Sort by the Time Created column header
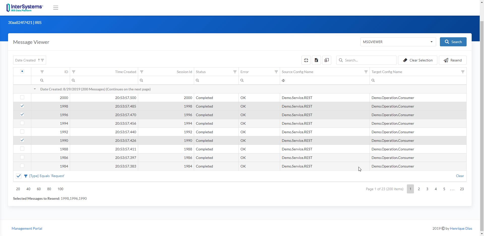 (126, 72)
